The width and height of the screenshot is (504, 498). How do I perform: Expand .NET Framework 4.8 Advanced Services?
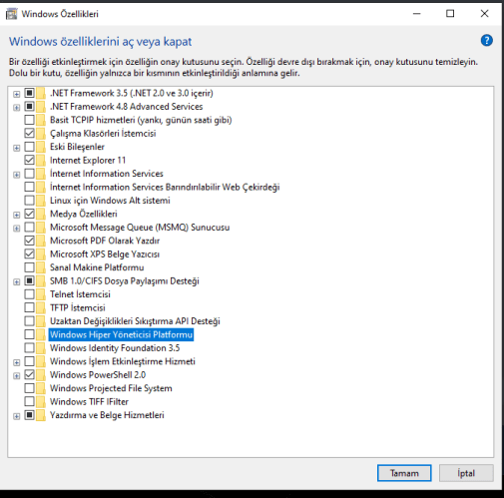pyautogui.click(x=16, y=108)
